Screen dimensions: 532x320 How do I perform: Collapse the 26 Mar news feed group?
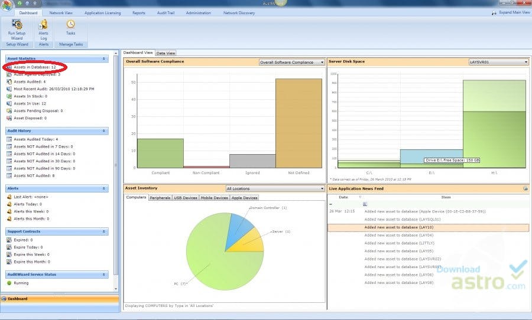pyautogui.click(x=331, y=204)
